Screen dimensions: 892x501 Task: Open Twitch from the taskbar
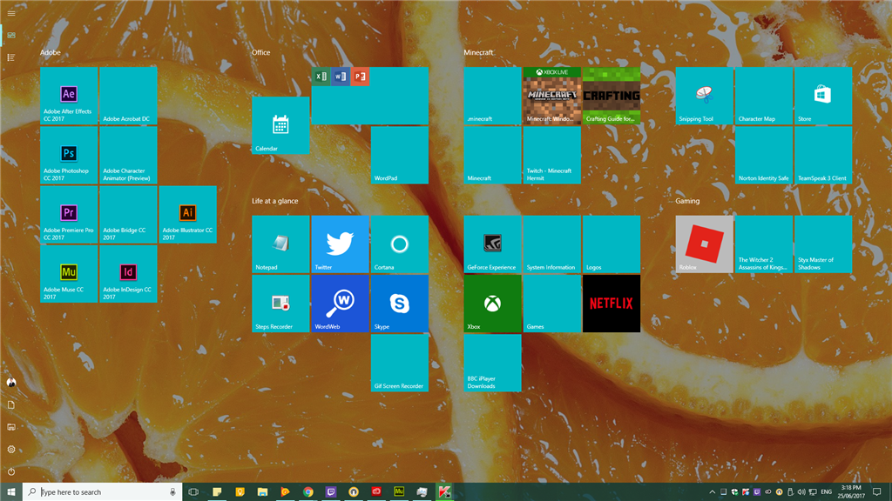pos(330,492)
